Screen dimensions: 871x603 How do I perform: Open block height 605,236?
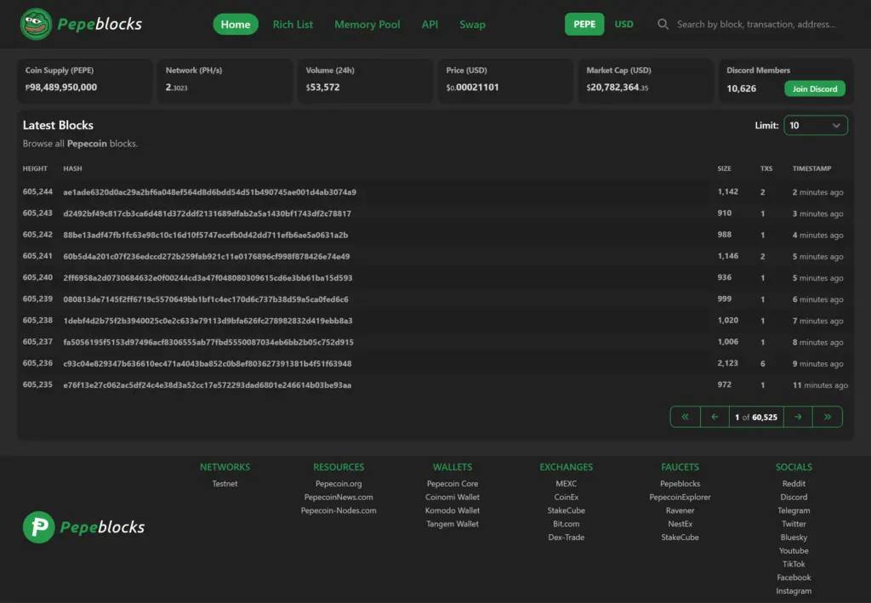point(37,363)
